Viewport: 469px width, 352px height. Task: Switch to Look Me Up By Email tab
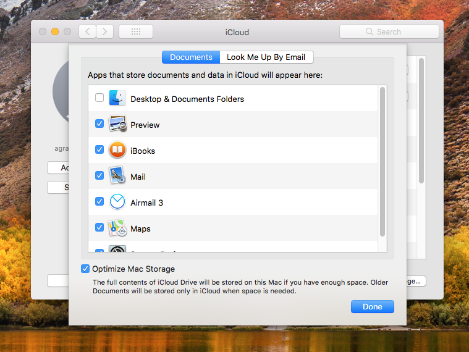click(266, 57)
